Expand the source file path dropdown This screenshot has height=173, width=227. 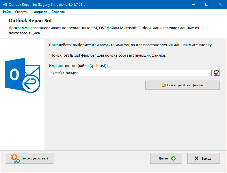coord(209,73)
